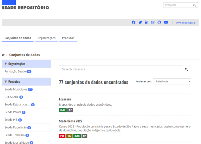Click the PDF badge under Seade Censo 2022
The height and width of the screenshot is (144, 201).
(62, 136)
